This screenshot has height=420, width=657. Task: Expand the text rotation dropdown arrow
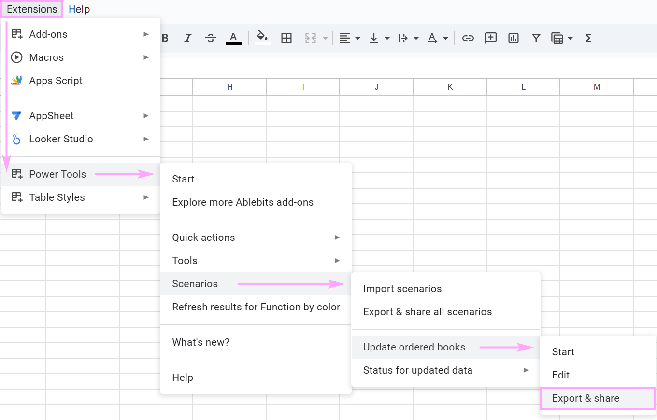coord(445,38)
